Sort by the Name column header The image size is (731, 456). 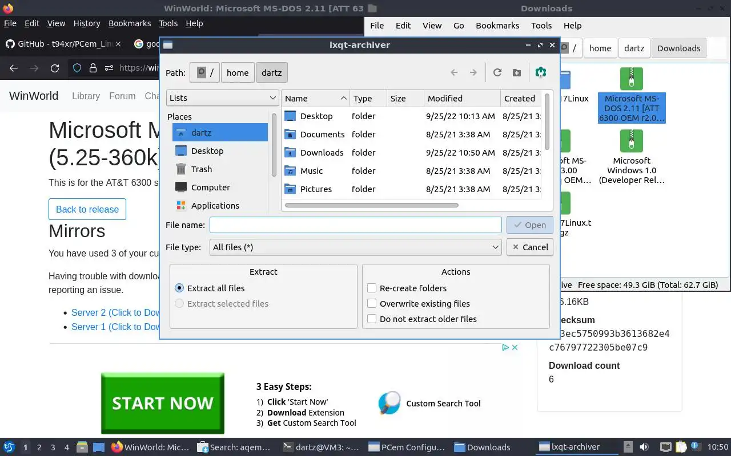tap(316, 98)
